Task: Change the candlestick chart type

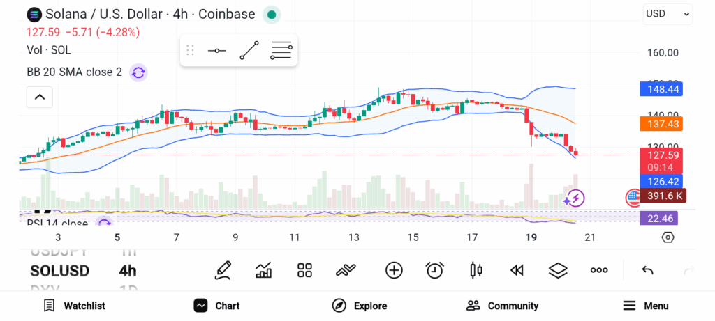Action: pyautogui.click(x=476, y=270)
